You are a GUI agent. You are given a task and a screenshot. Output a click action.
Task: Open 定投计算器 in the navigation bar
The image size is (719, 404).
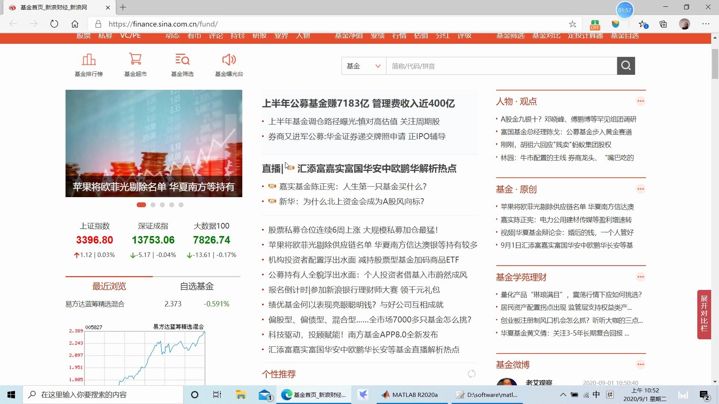tap(585, 36)
